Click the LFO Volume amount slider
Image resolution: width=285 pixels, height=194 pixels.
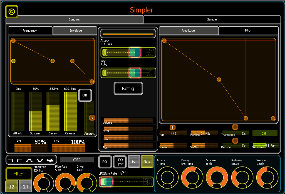click(x=128, y=121)
